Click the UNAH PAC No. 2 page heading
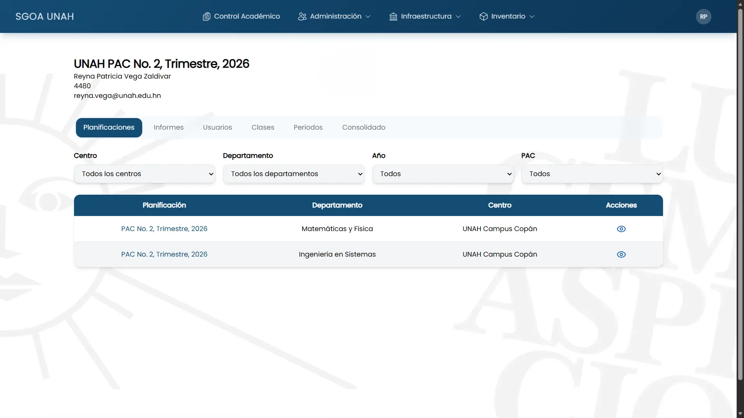Image resolution: width=744 pixels, height=418 pixels. point(162,64)
